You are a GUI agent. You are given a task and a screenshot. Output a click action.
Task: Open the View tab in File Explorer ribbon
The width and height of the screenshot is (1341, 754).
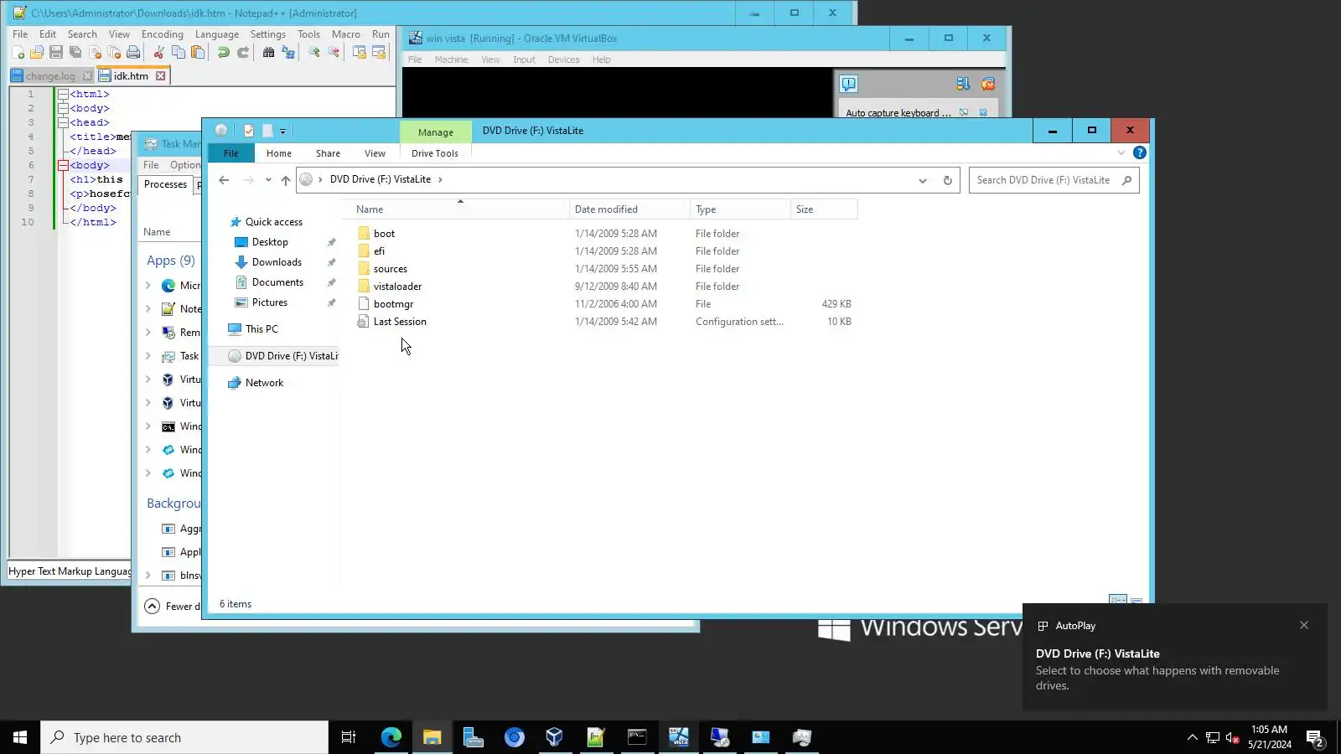pos(375,153)
